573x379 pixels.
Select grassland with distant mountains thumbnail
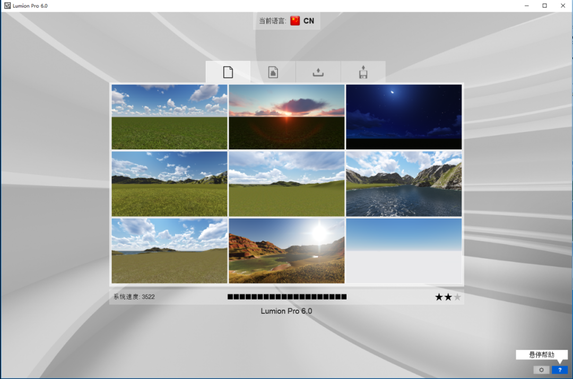pos(170,184)
